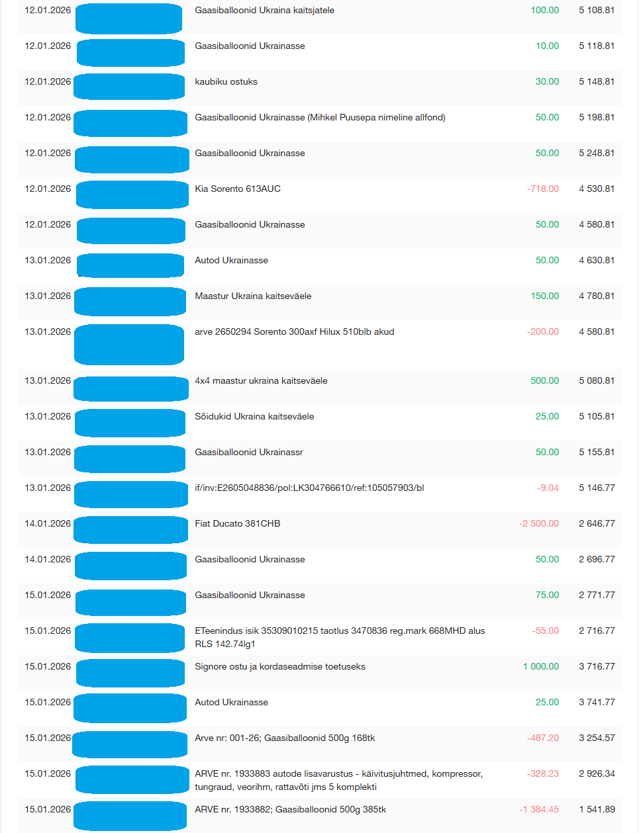Screen dimensions: 639x833
Task: Click the -9.04 amount
Action: 548,488
